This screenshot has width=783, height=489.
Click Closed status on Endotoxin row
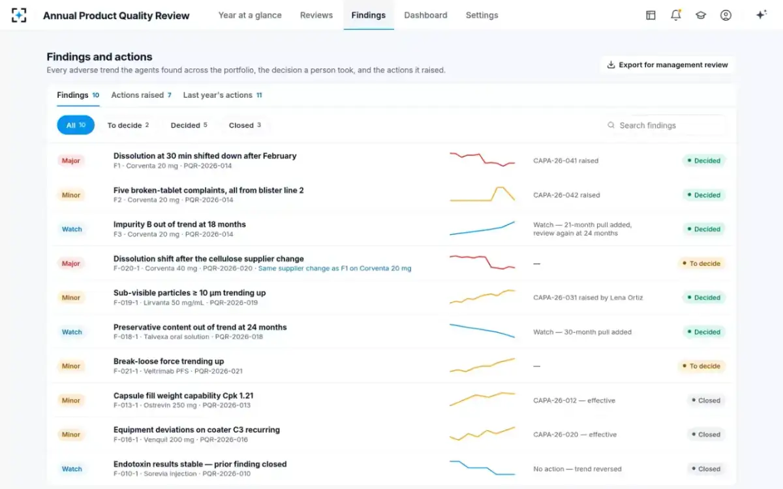(706, 469)
